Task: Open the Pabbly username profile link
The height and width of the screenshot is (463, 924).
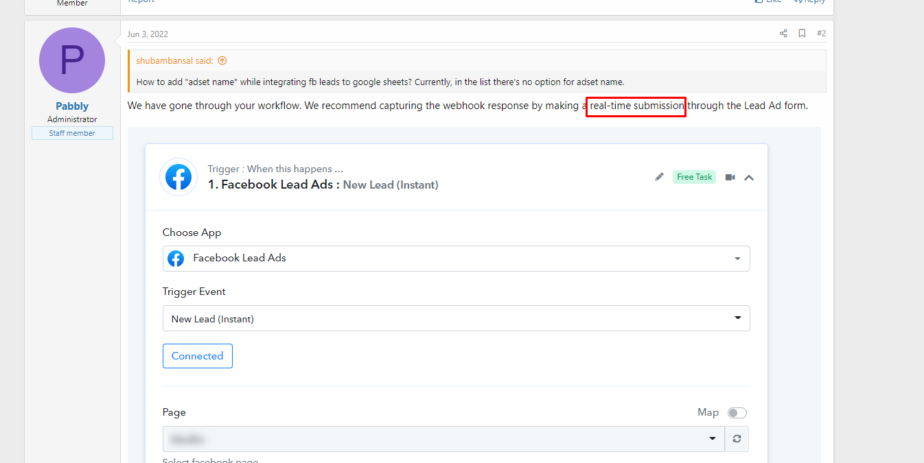Action: (72, 106)
